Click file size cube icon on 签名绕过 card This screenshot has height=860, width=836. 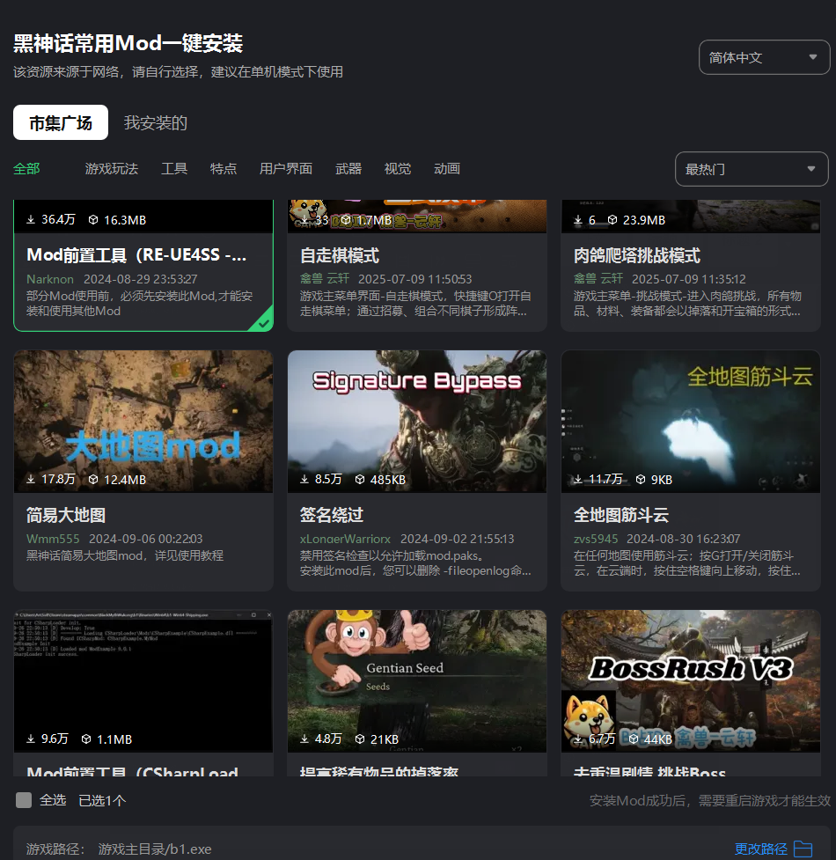[360, 480]
